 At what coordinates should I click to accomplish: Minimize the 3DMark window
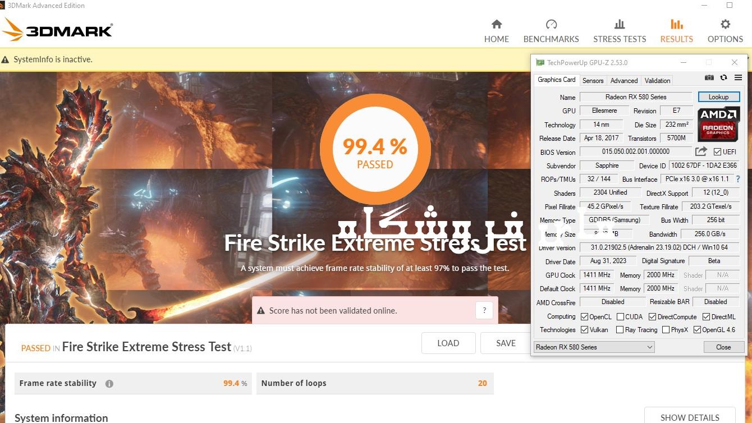pos(705,6)
